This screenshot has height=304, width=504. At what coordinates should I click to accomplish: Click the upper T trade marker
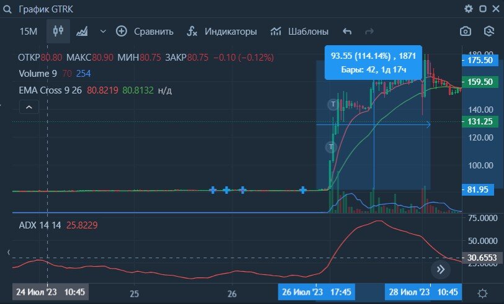pyautogui.click(x=333, y=105)
